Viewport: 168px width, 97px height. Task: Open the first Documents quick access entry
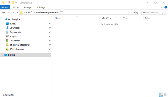(15, 32)
